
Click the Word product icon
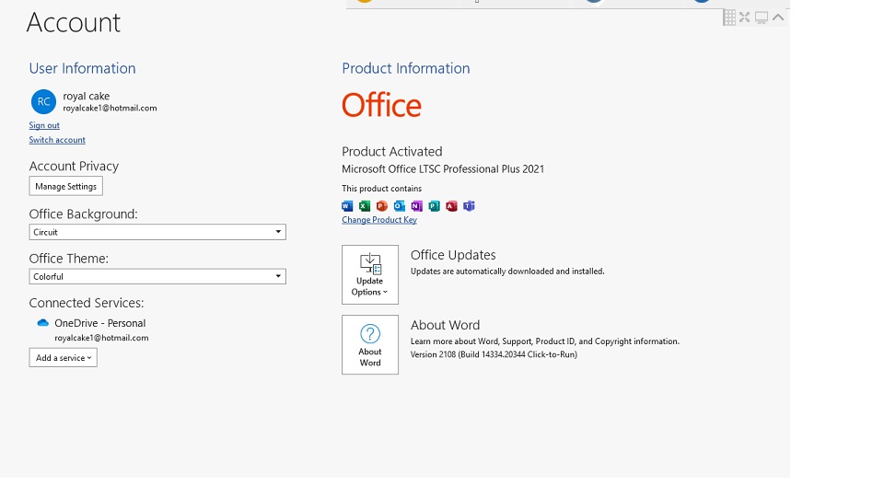tap(347, 206)
